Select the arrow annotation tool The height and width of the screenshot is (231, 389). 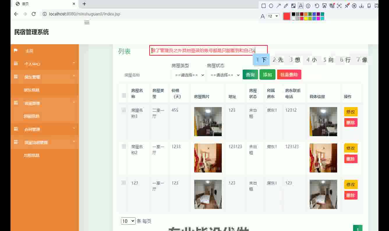coord(278,6)
